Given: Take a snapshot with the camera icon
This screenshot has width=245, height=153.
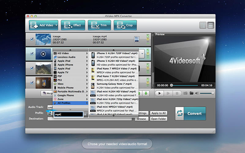Looking at the screenshot, I should point(185,93).
